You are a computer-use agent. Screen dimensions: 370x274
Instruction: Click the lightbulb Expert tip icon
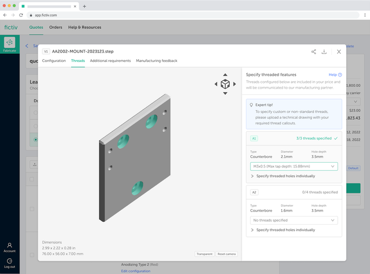coord(251,105)
